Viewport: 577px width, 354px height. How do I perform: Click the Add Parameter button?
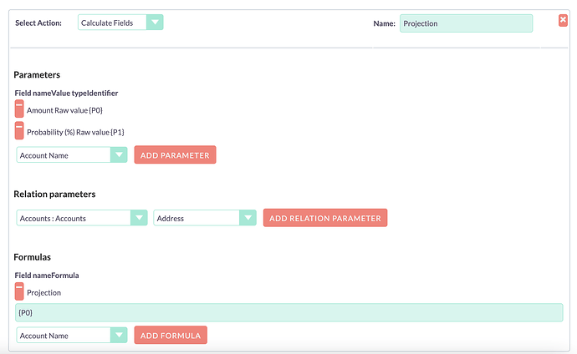click(175, 155)
